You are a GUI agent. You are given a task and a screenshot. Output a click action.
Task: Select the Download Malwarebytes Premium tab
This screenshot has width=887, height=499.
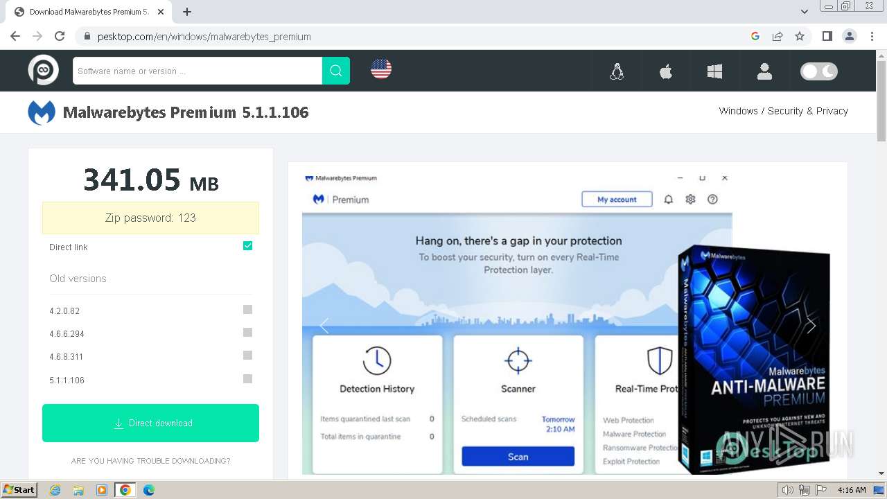89,12
